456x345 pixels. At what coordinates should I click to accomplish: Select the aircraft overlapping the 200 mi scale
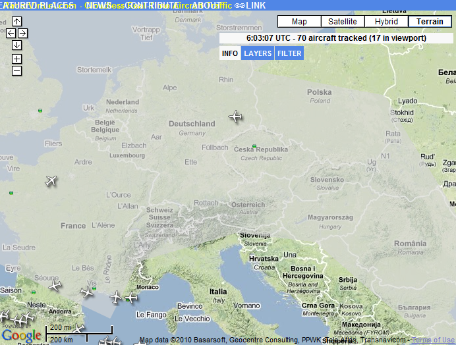tap(78, 329)
